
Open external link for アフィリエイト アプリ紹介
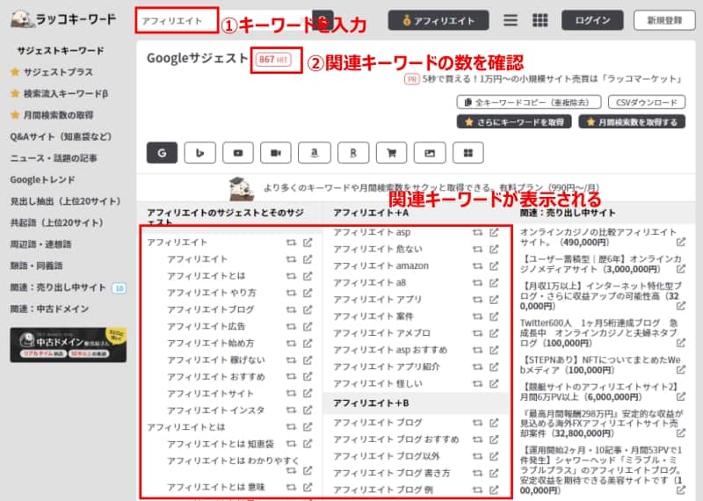494,367
